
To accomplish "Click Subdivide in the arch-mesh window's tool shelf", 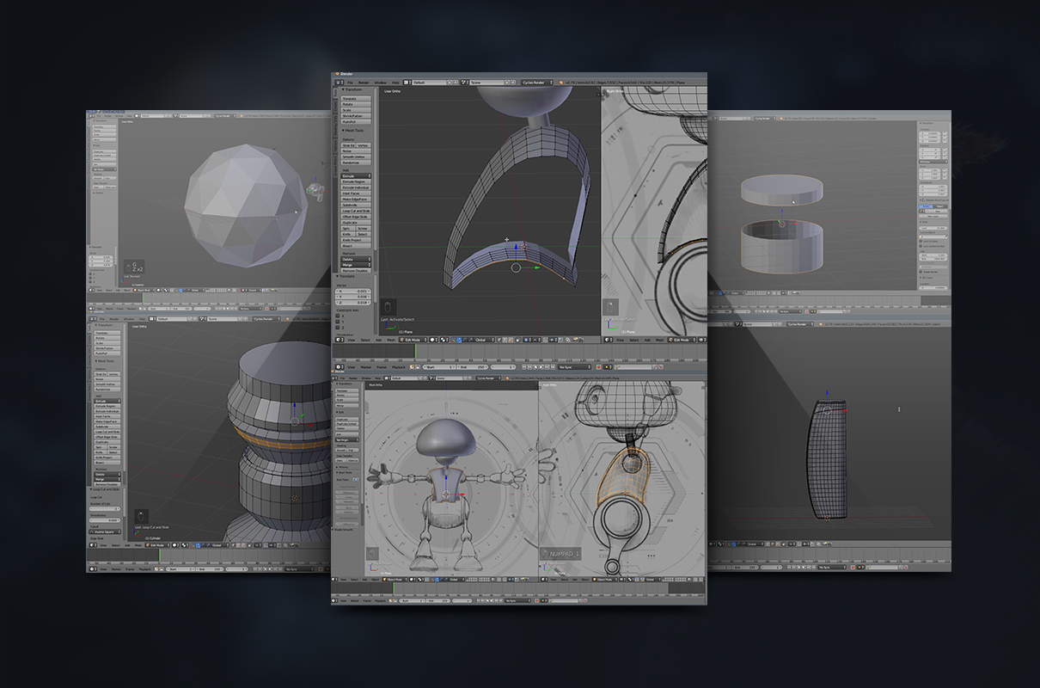I will pyautogui.click(x=356, y=206).
